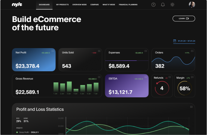Click the Net Profit value $23,378.4

pyautogui.click(x=27, y=66)
